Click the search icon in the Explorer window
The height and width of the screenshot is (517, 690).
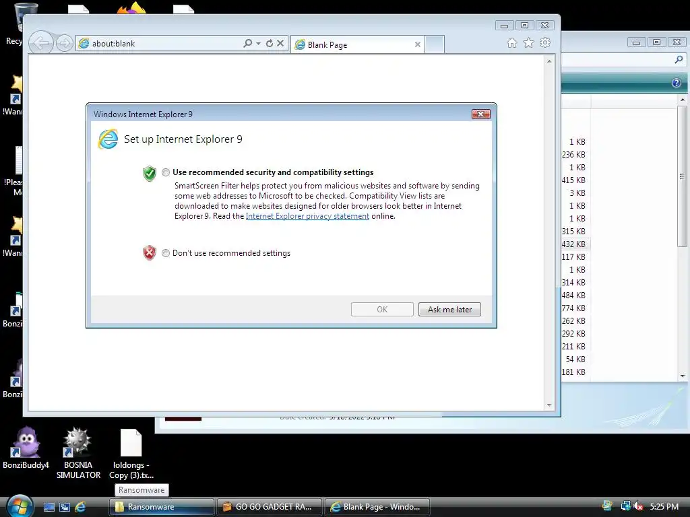click(679, 59)
